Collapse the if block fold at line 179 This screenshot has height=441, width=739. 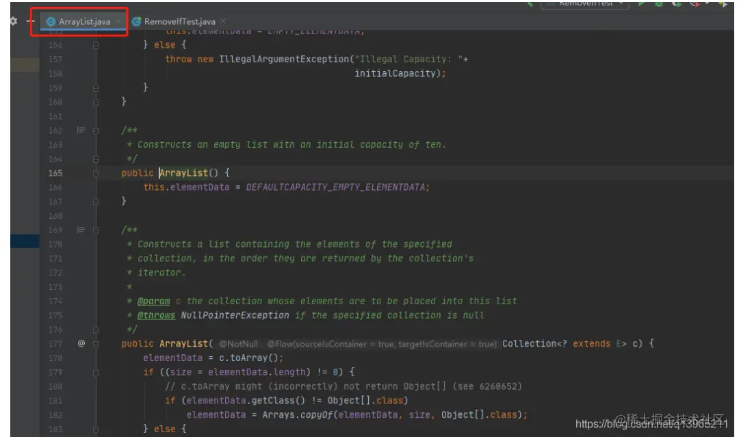[96, 373]
